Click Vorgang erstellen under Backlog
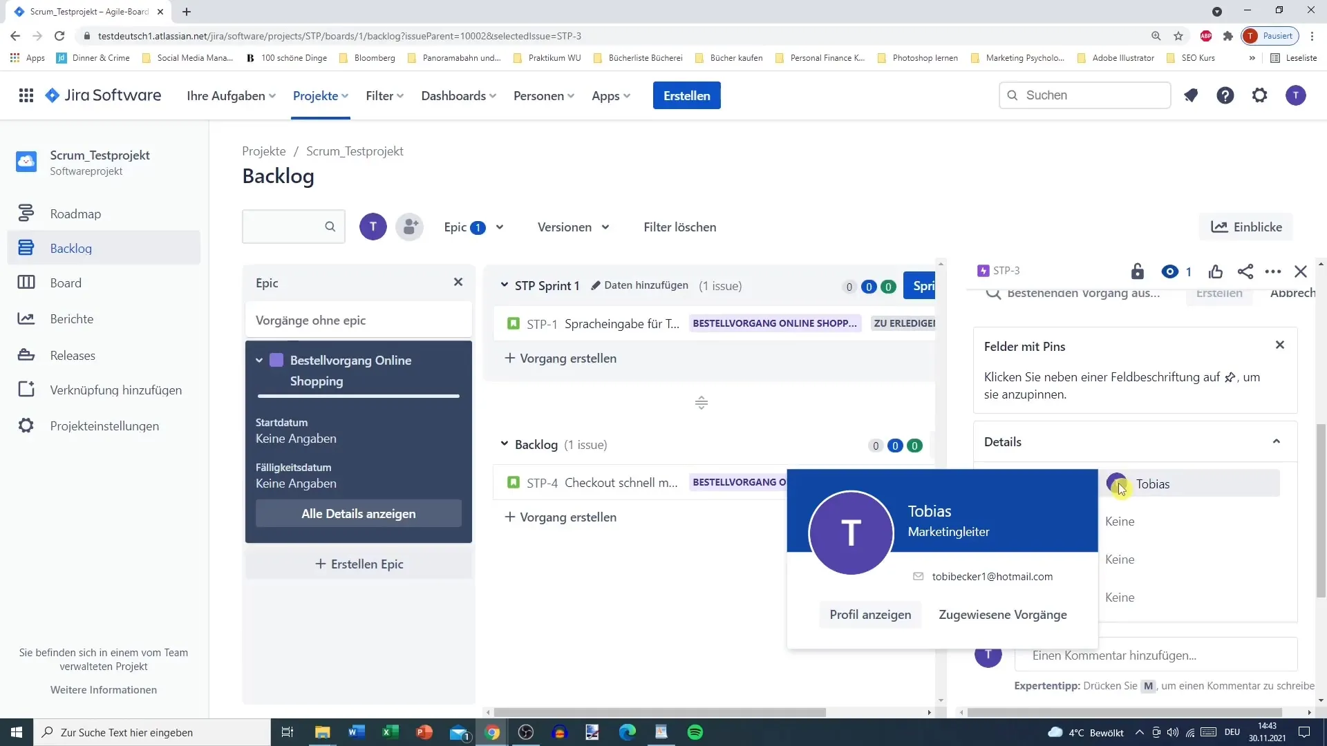This screenshot has height=746, width=1327. click(x=561, y=517)
